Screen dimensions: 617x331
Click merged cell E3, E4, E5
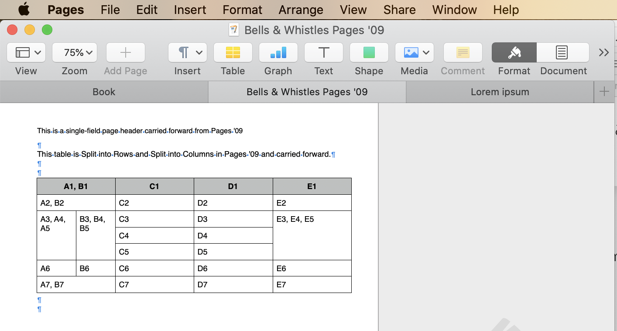click(x=312, y=235)
